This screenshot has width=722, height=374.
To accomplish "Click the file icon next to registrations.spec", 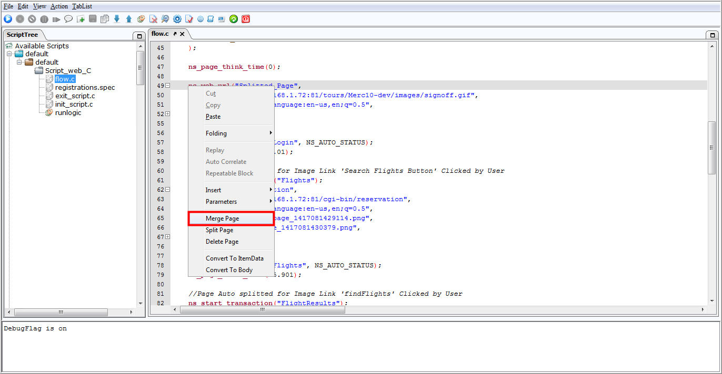I will (49, 87).
